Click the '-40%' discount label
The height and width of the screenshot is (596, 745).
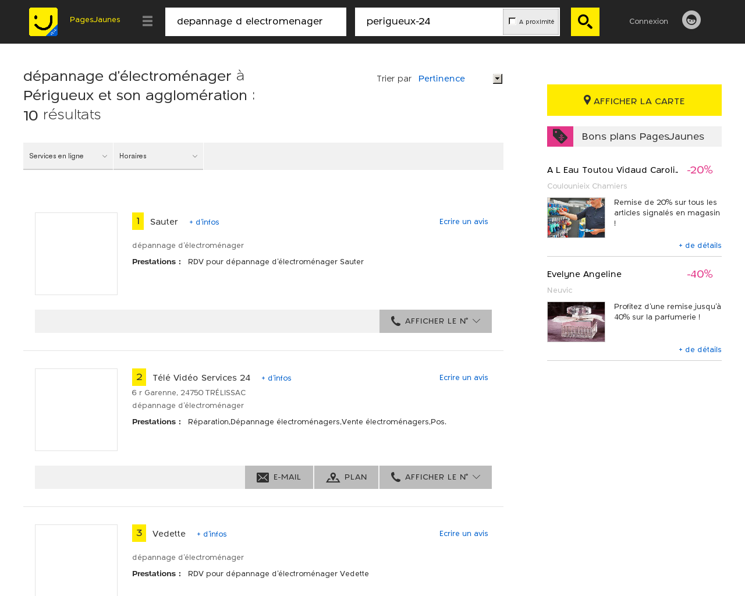click(x=700, y=274)
